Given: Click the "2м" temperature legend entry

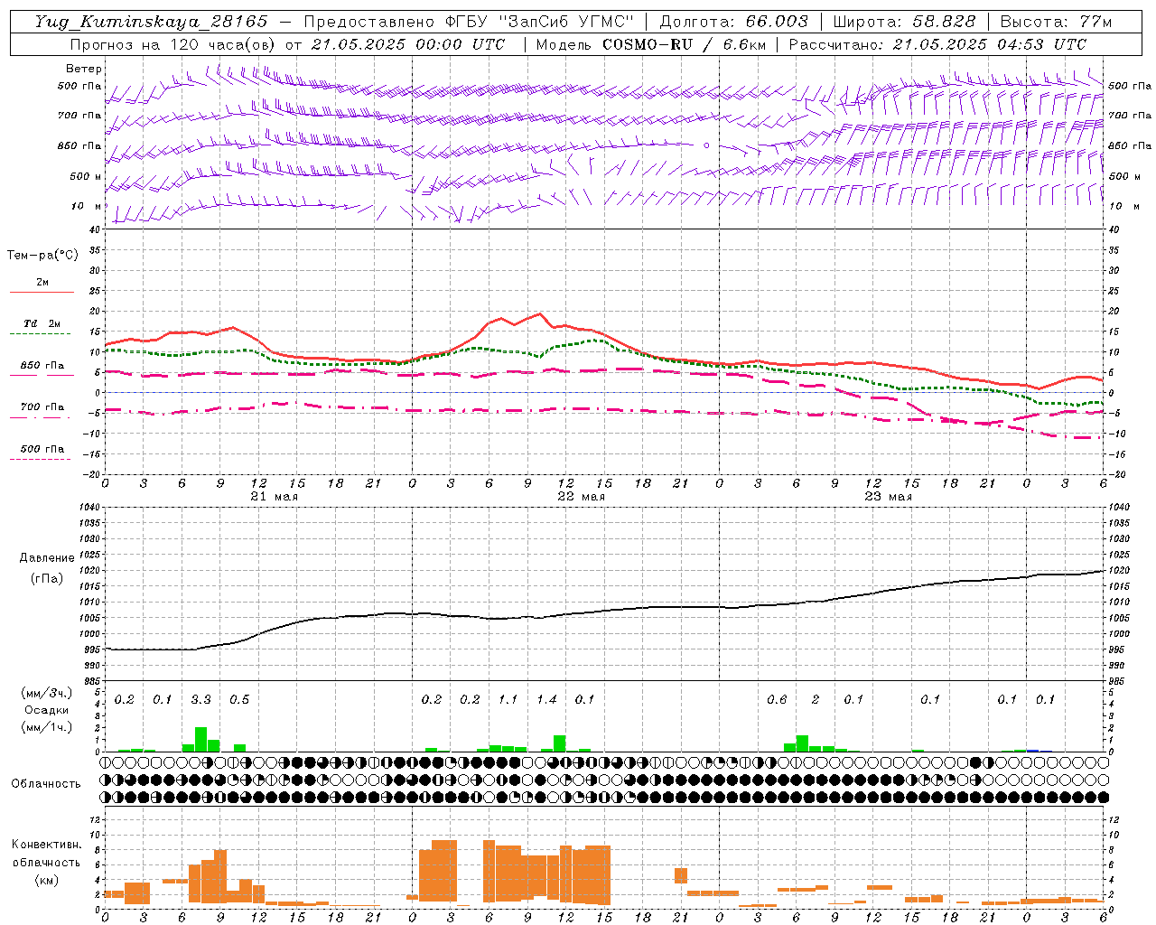Looking at the screenshot, I should coord(42,282).
